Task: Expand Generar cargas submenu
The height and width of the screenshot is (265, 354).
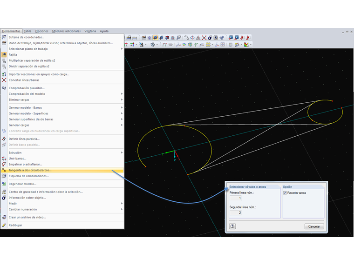Action: point(62,125)
